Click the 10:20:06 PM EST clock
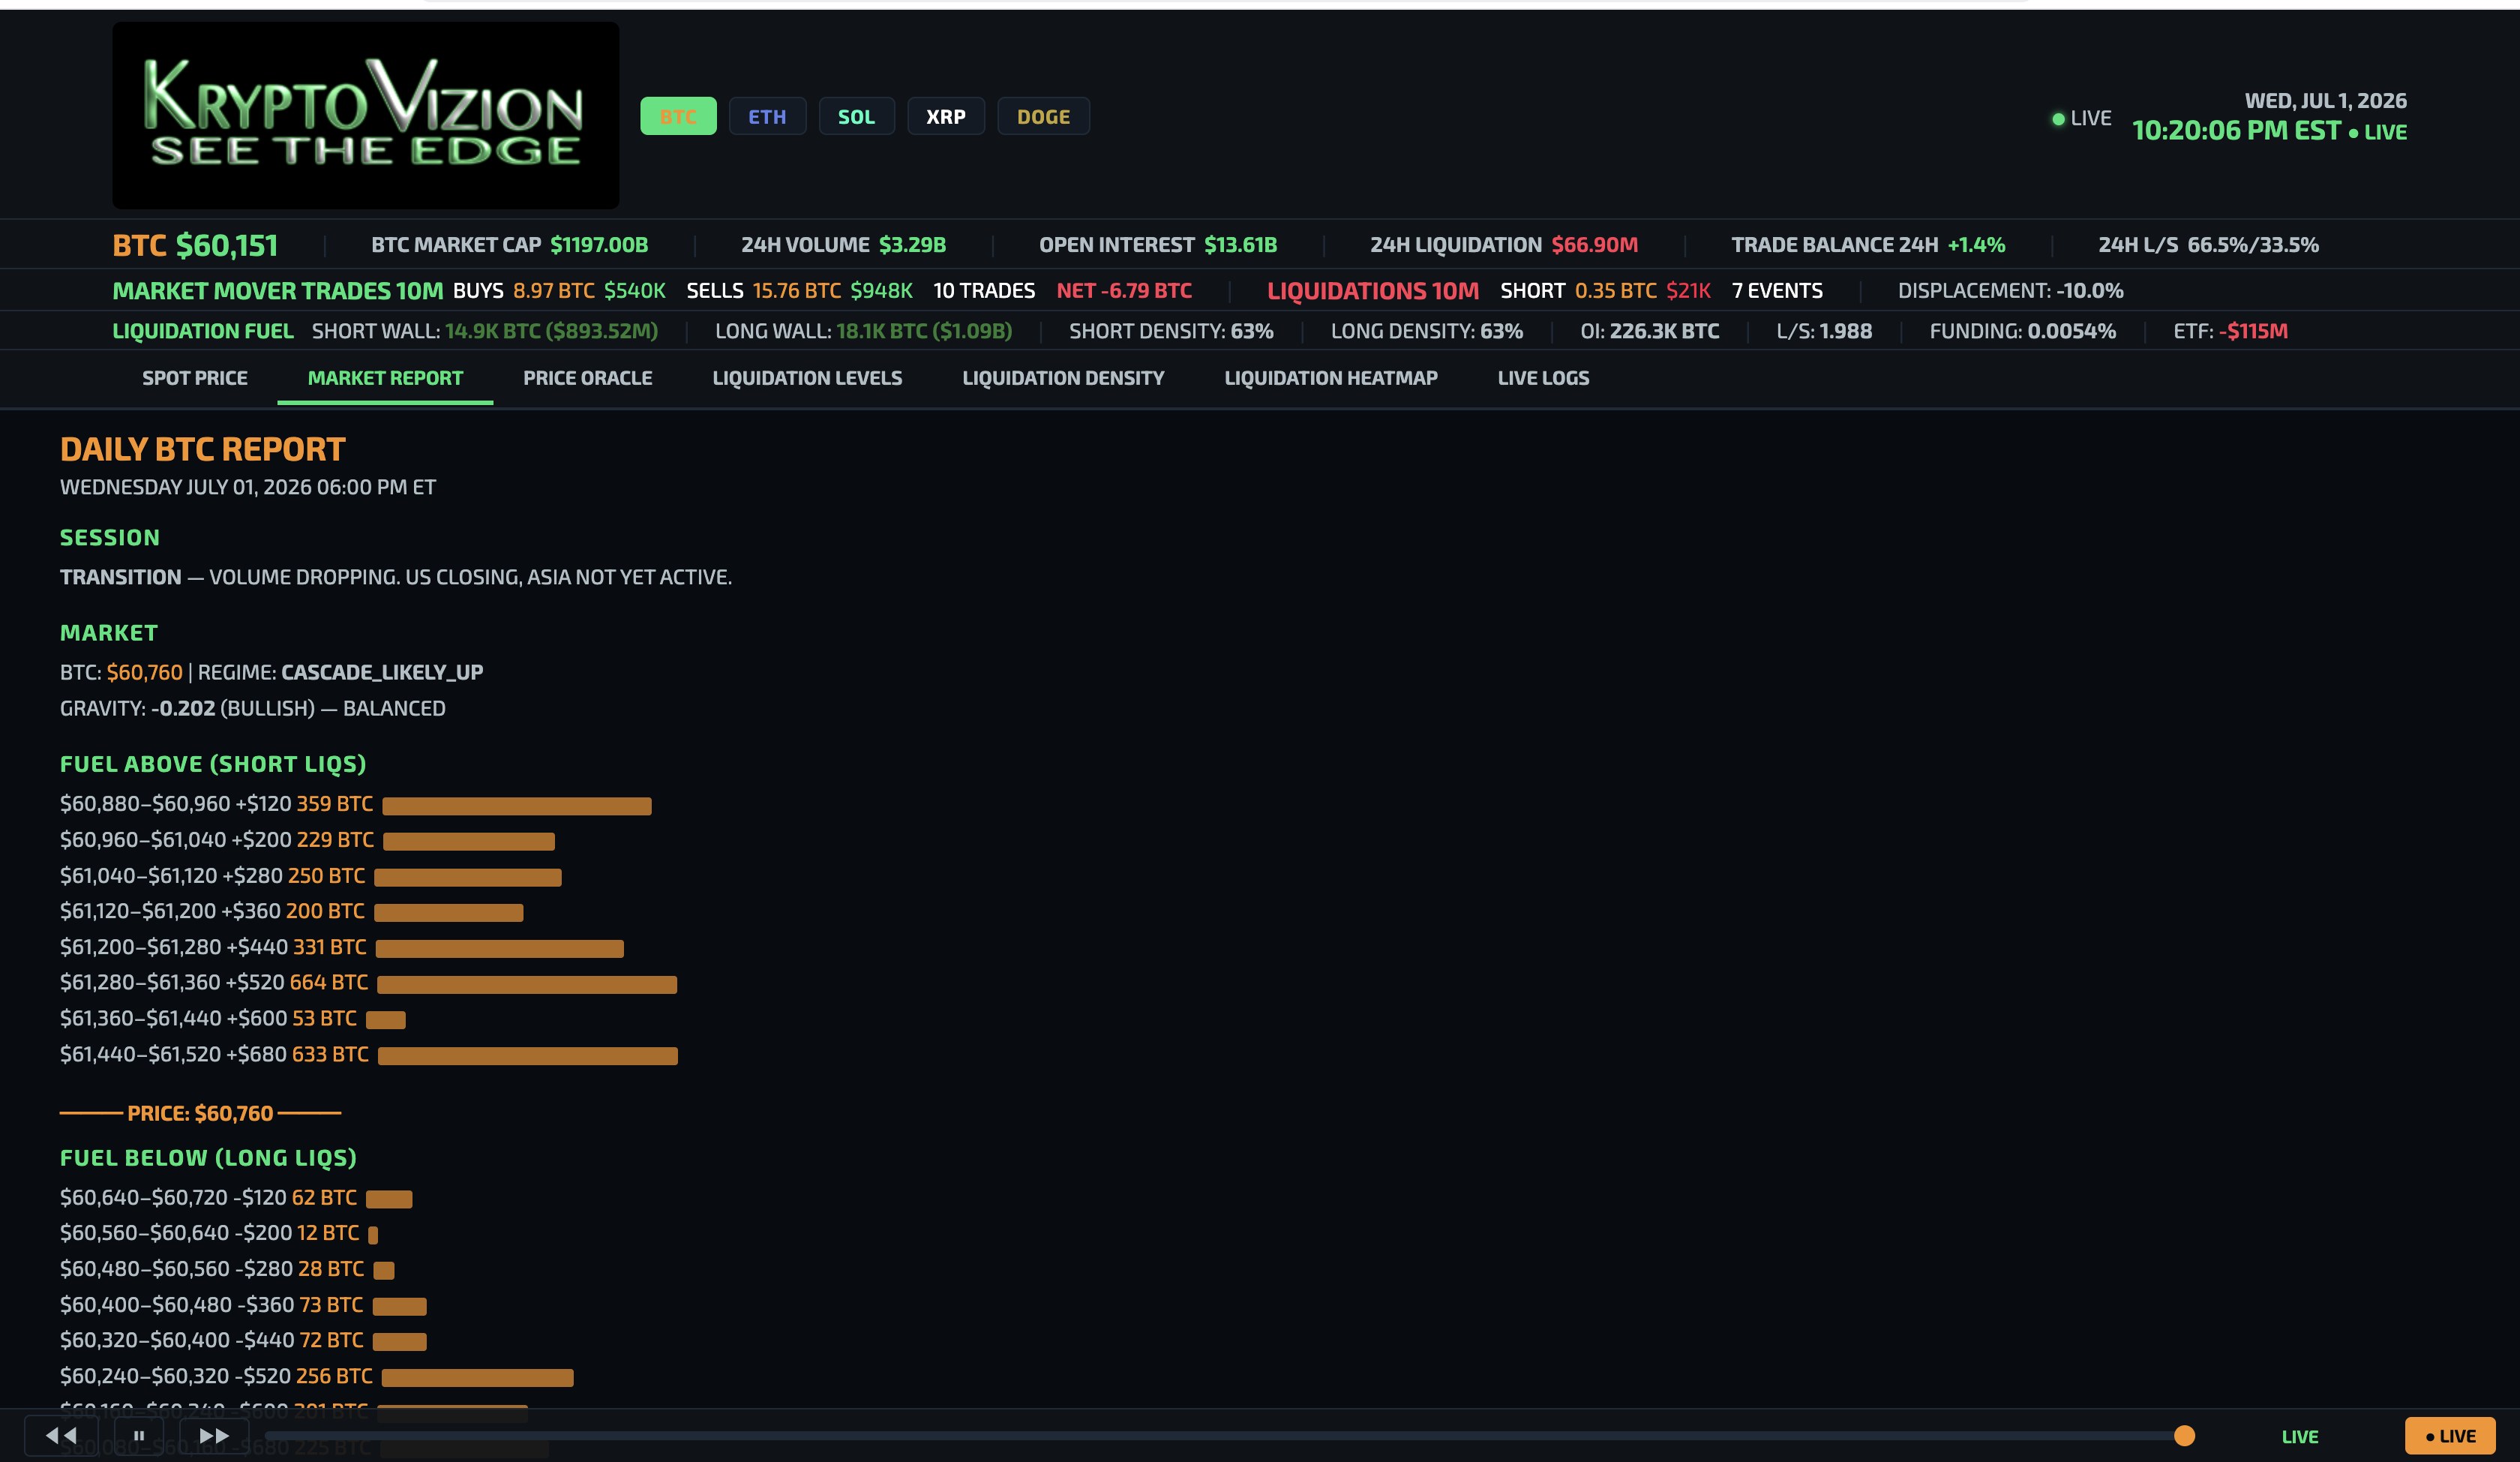Viewport: 2520px width, 1462px height. coord(2236,131)
